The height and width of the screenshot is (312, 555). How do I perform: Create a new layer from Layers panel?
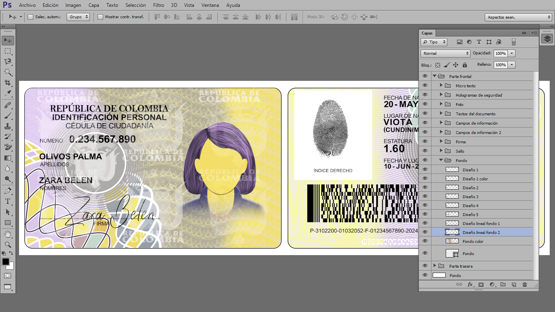coord(514,285)
